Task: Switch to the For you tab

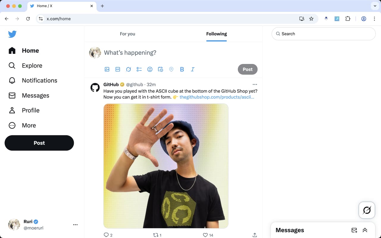Action: coord(127,34)
